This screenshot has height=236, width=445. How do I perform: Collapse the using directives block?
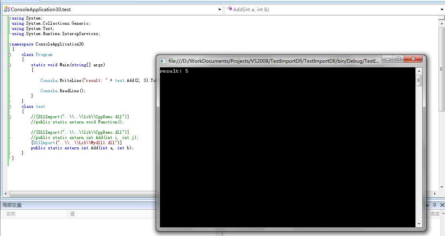click(x=9, y=18)
